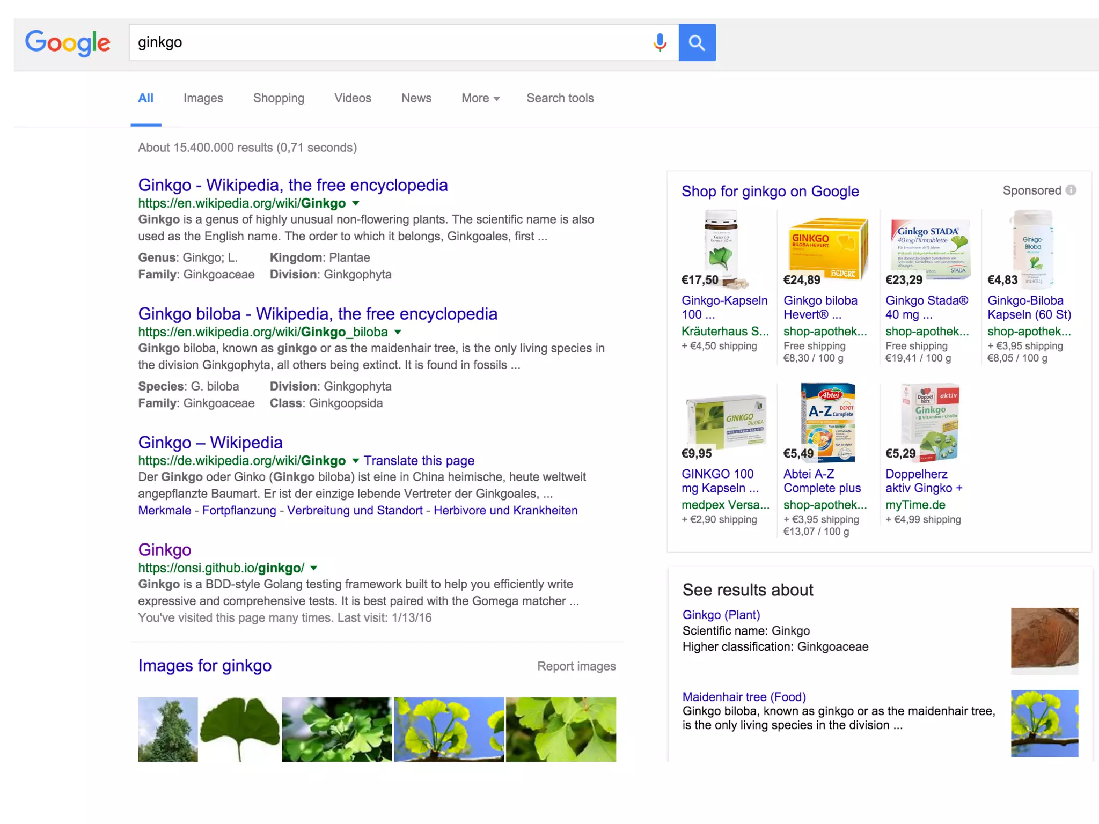Image resolution: width=1099 pixels, height=824 pixels.
Task: Click the blue magnifier search button
Action: 697,42
